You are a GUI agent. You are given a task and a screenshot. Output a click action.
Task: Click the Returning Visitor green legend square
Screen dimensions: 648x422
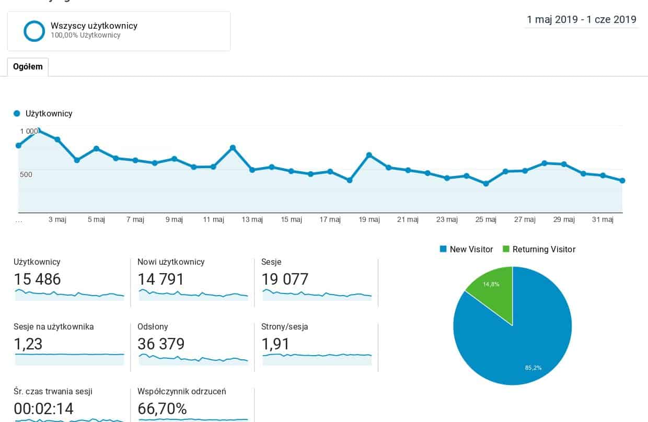(x=506, y=249)
